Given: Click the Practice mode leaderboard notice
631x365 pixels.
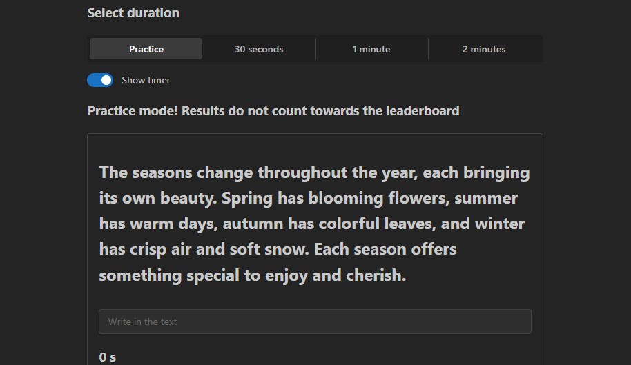Looking at the screenshot, I should [x=273, y=111].
